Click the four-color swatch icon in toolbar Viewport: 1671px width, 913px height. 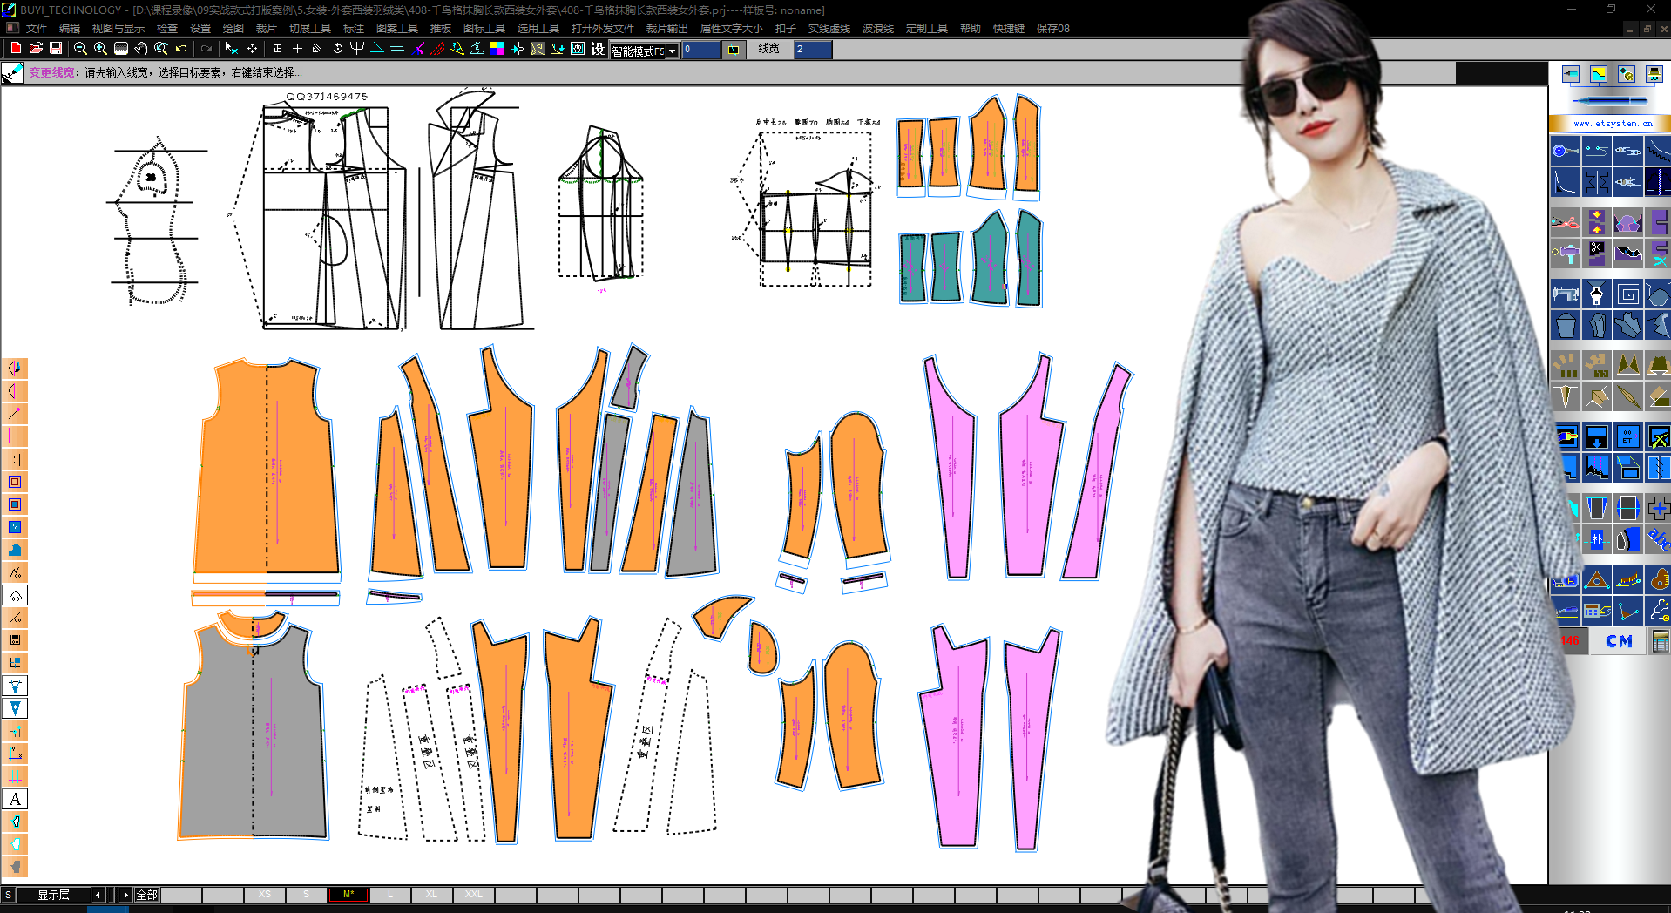click(497, 49)
